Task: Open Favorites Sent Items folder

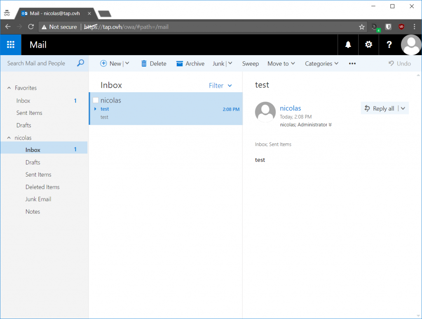Action: click(29, 113)
